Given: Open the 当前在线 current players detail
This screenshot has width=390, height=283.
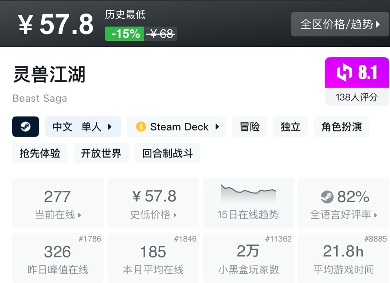Looking at the screenshot, I should (x=58, y=215).
